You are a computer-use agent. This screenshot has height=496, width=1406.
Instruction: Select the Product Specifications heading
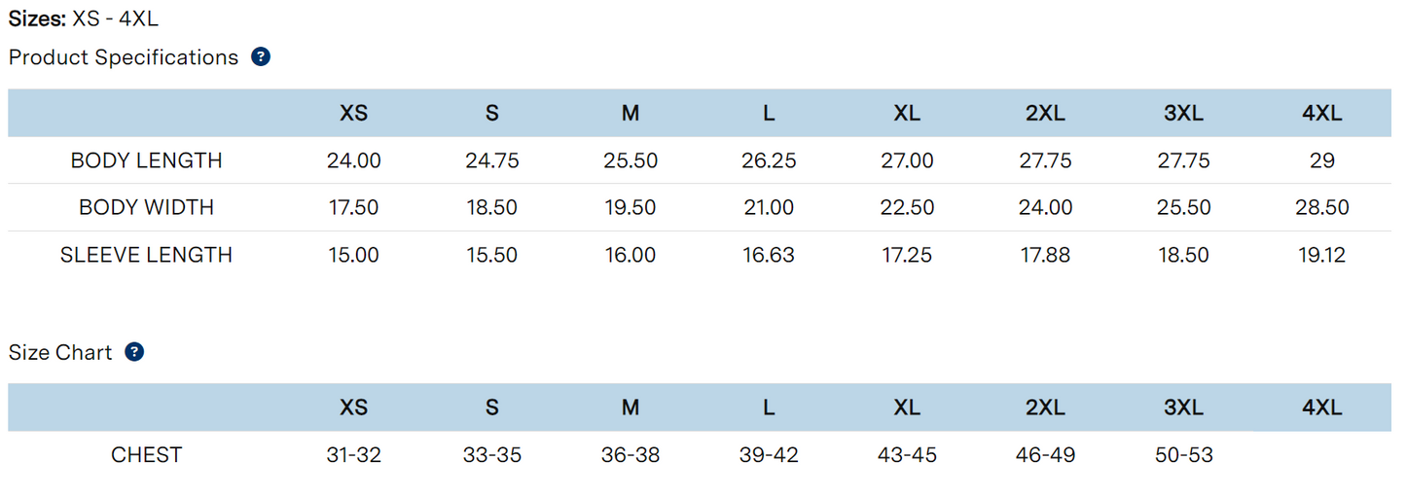[x=124, y=57]
